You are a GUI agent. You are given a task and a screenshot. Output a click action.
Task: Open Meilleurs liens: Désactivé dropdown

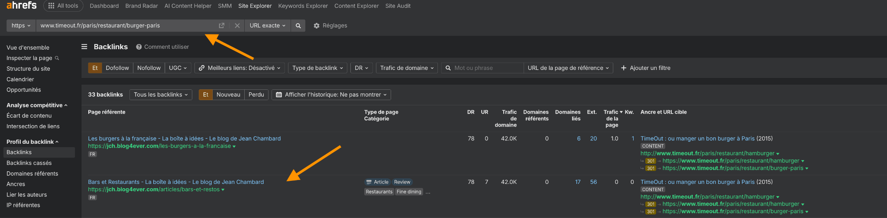[240, 68]
